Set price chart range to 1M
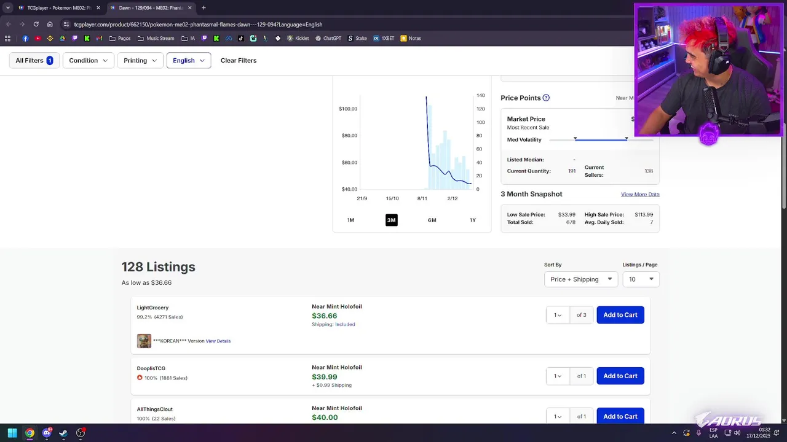 point(350,220)
